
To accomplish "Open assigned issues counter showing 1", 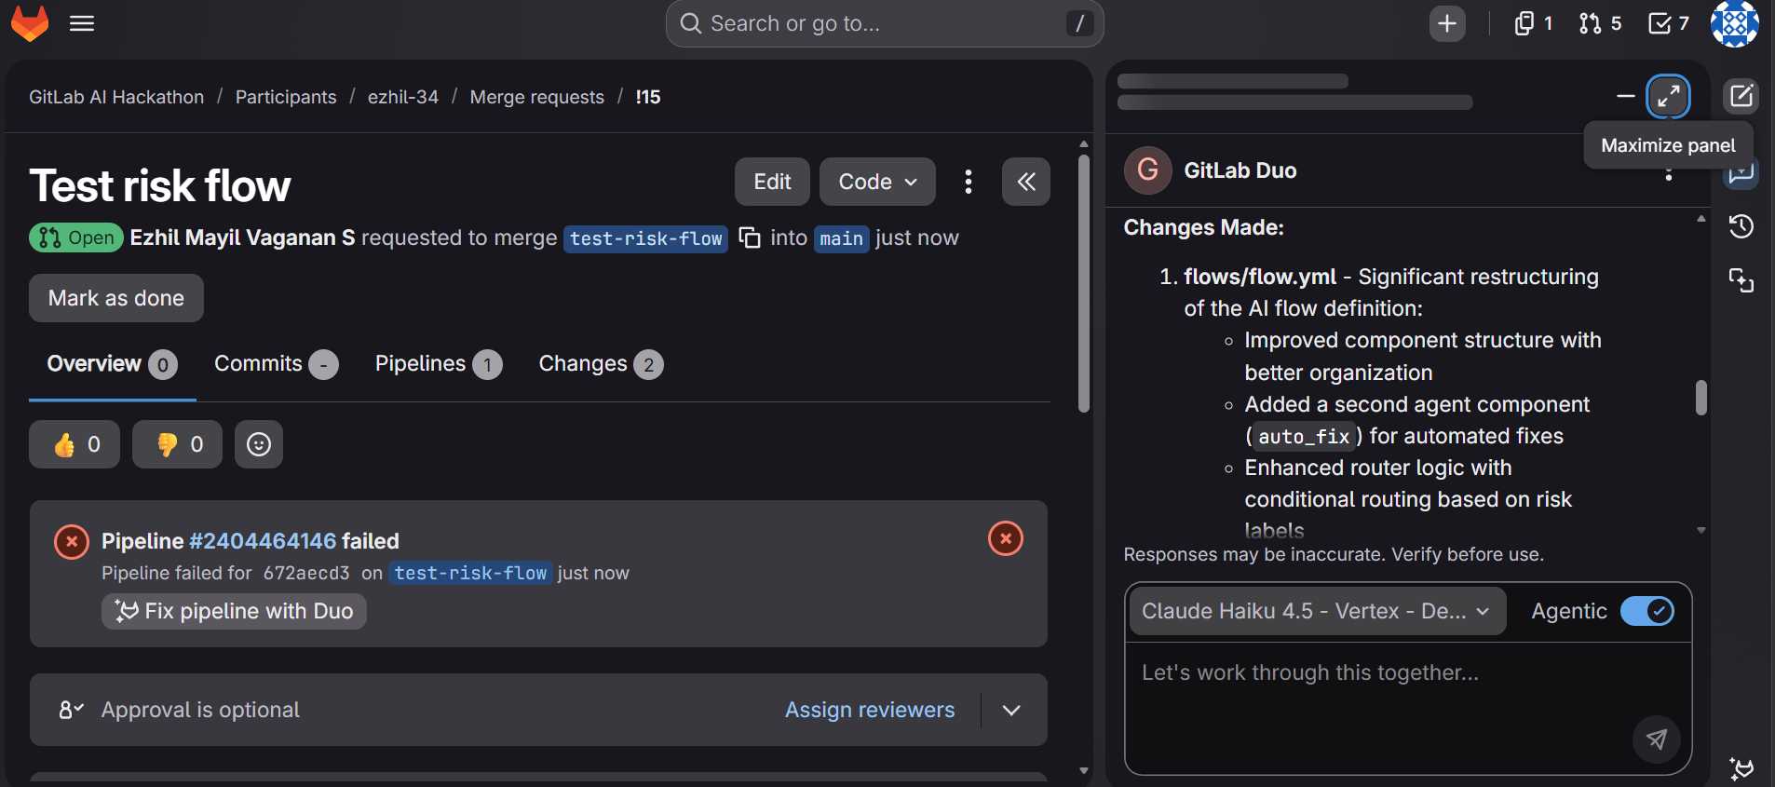I will point(1534,23).
